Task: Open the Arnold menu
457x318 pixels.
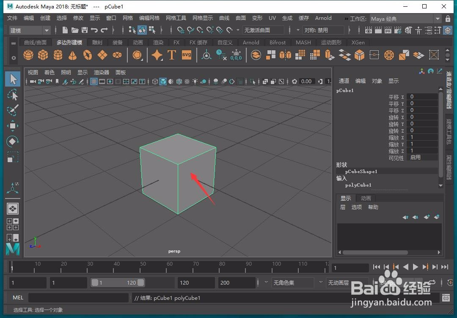Action: tap(323, 18)
